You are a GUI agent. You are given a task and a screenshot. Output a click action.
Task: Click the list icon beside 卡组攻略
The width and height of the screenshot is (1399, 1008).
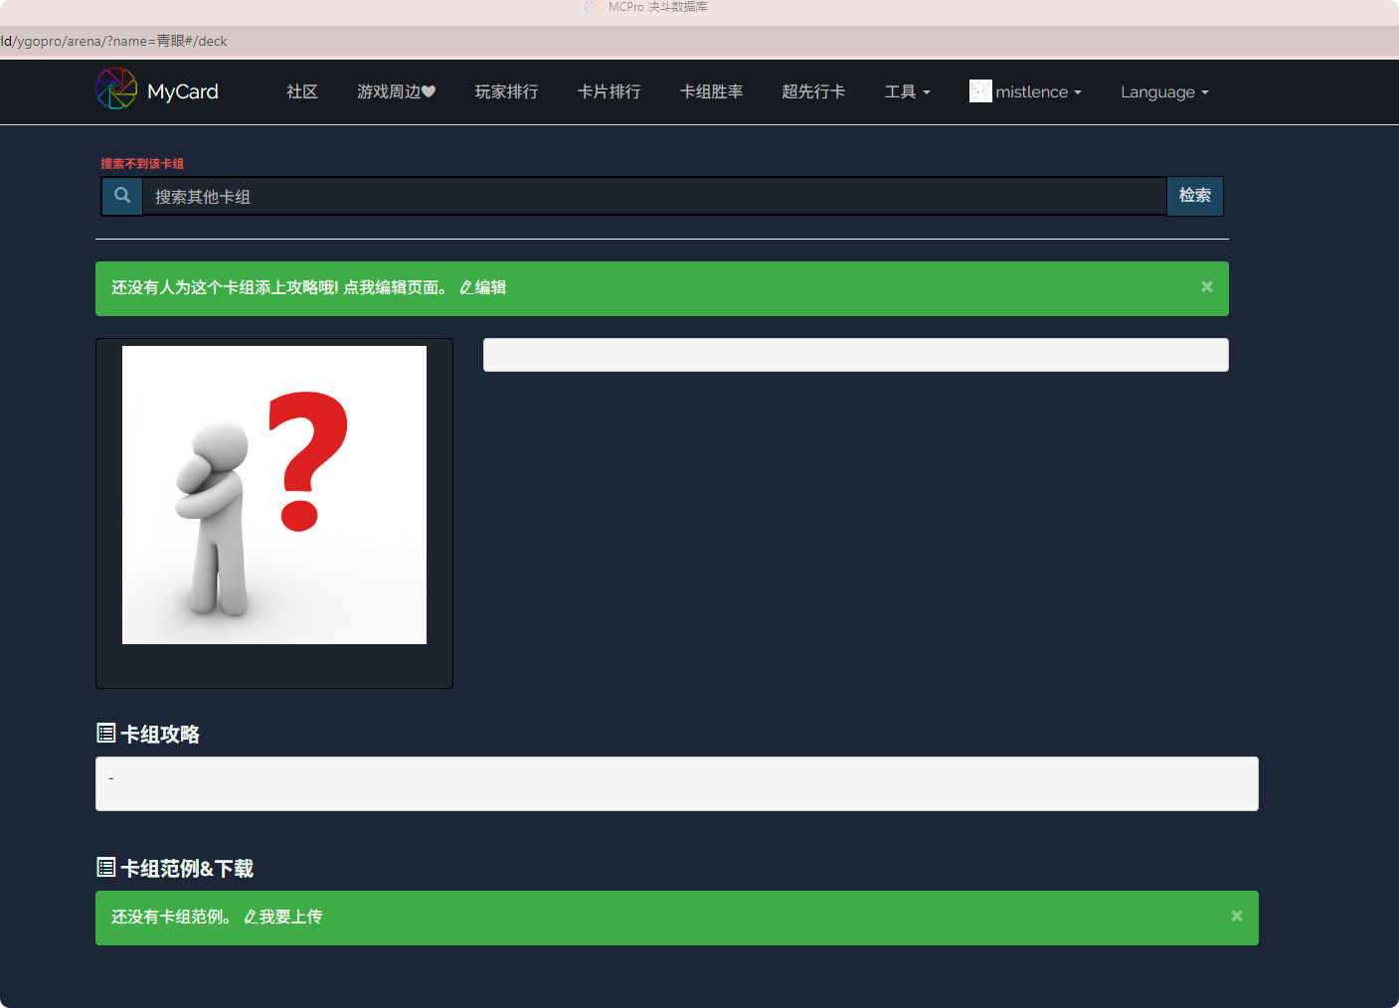[106, 733]
